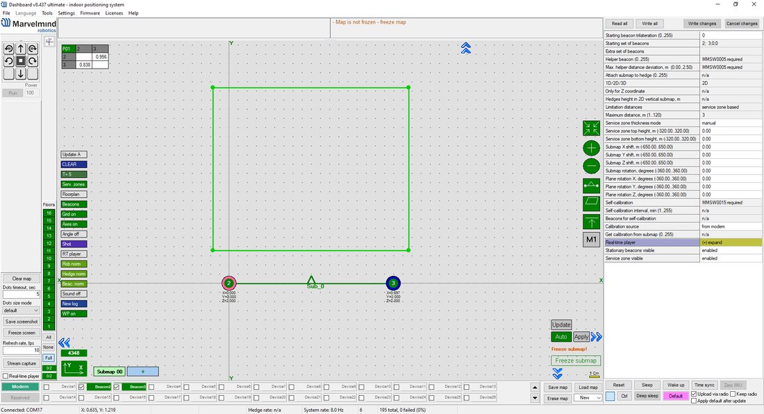Open the Settings menu
764x414 pixels.
tap(66, 13)
